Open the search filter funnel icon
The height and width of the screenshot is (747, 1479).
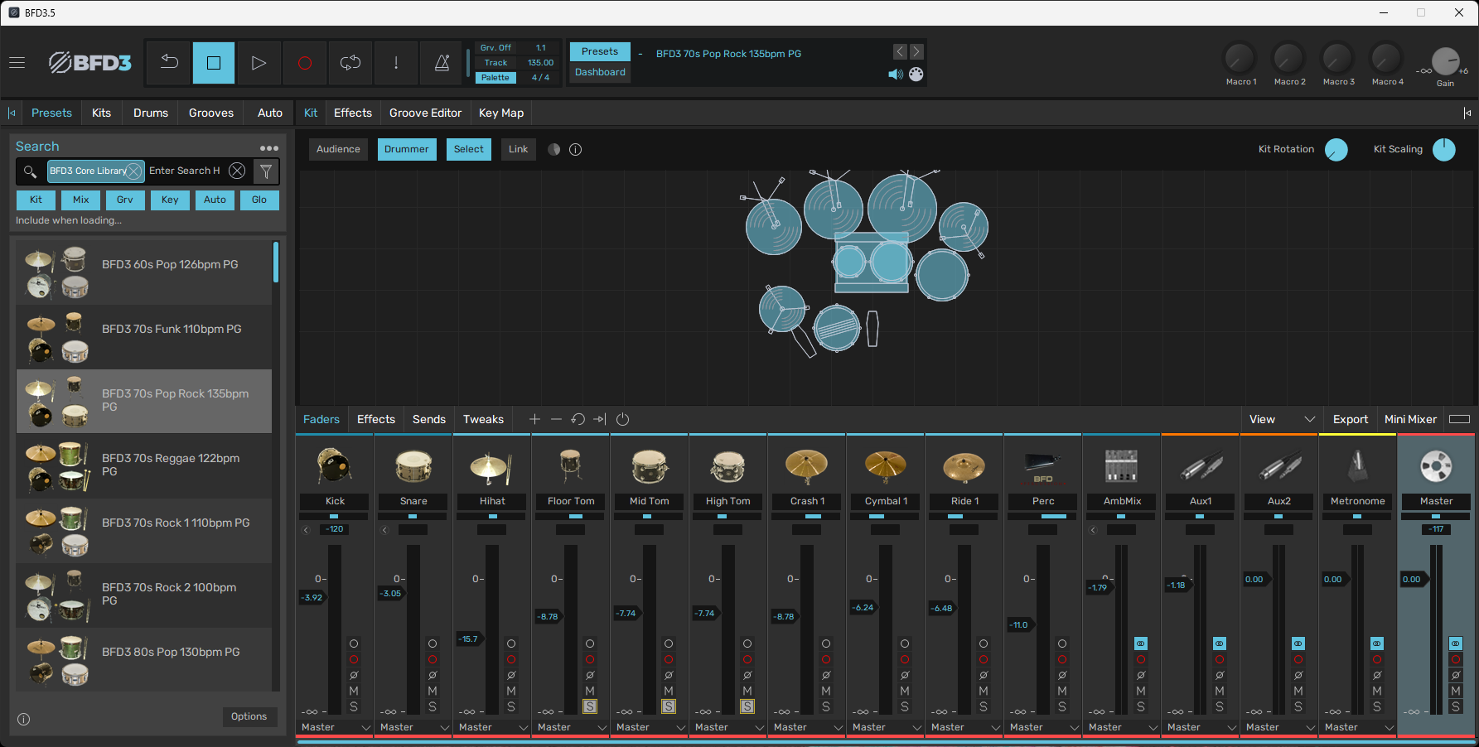pyautogui.click(x=266, y=171)
